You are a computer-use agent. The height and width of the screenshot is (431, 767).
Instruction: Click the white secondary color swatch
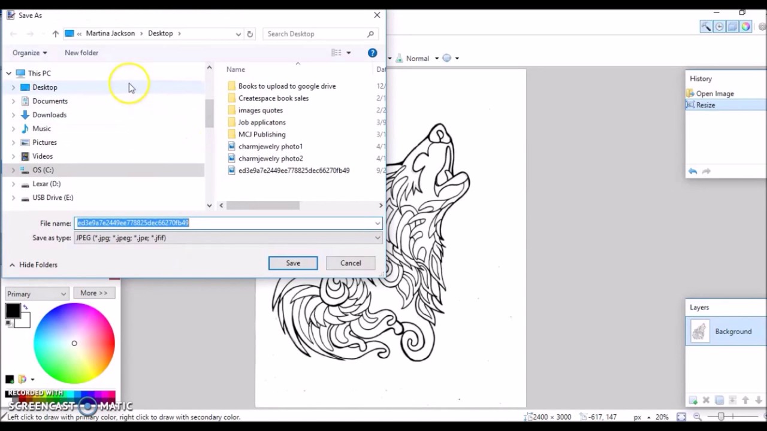[24, 321]
